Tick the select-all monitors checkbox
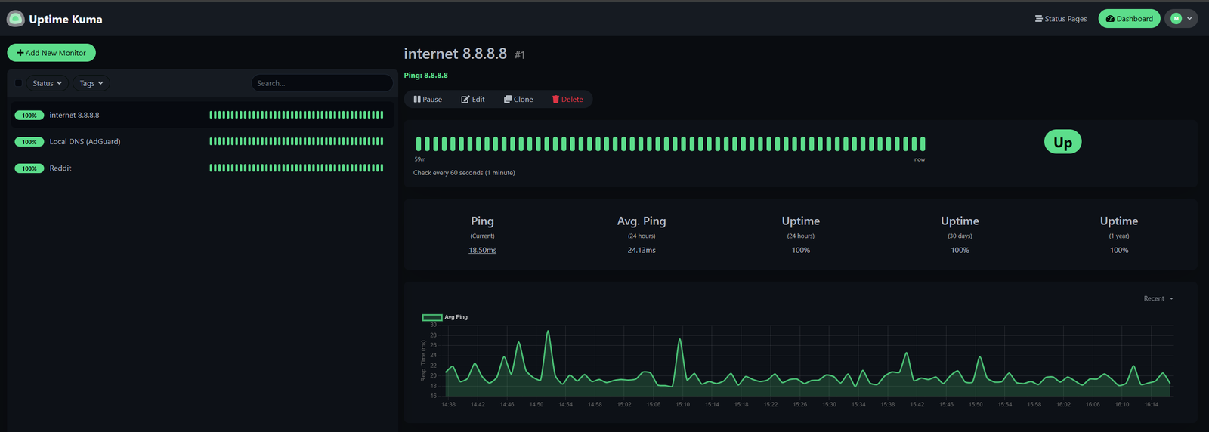The width and height of the screenshot is (1209, 432). (18, 83)
